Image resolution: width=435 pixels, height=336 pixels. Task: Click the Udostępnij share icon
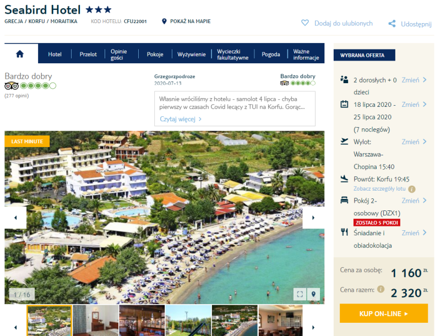coord(392,24)
